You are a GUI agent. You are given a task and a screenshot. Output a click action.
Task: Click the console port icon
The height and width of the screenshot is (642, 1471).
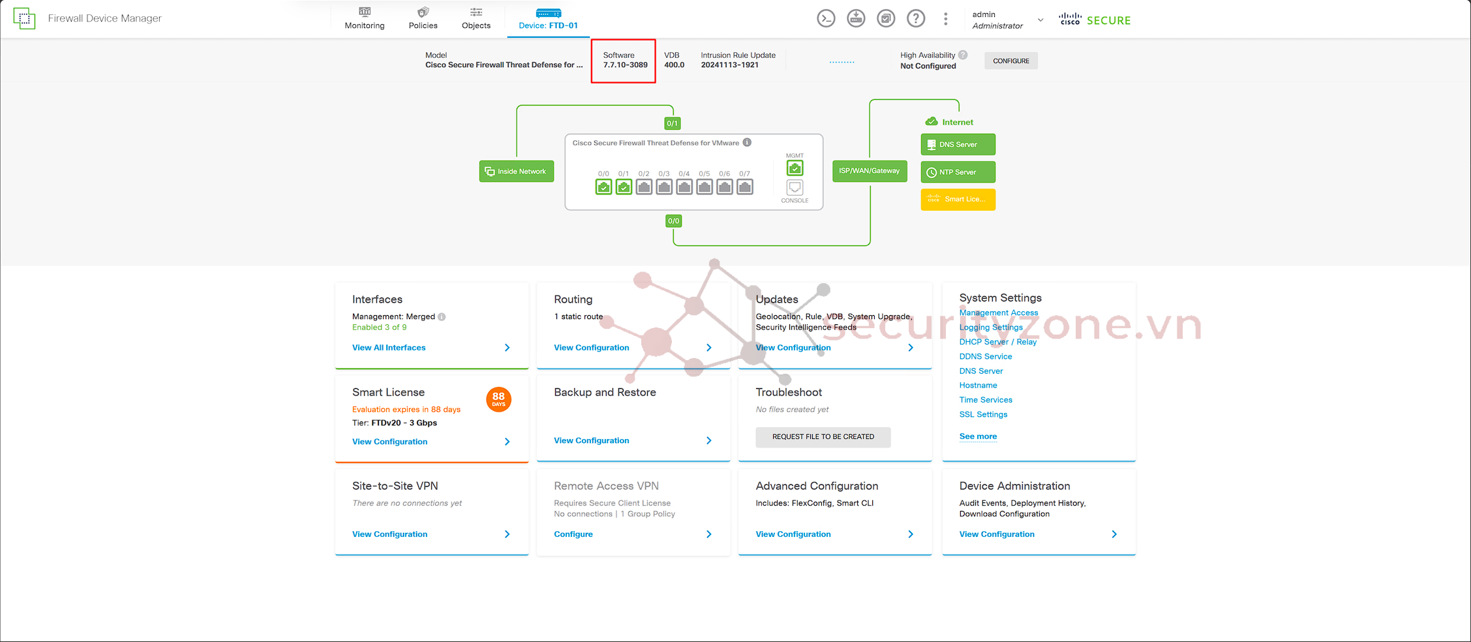[795, 188]
